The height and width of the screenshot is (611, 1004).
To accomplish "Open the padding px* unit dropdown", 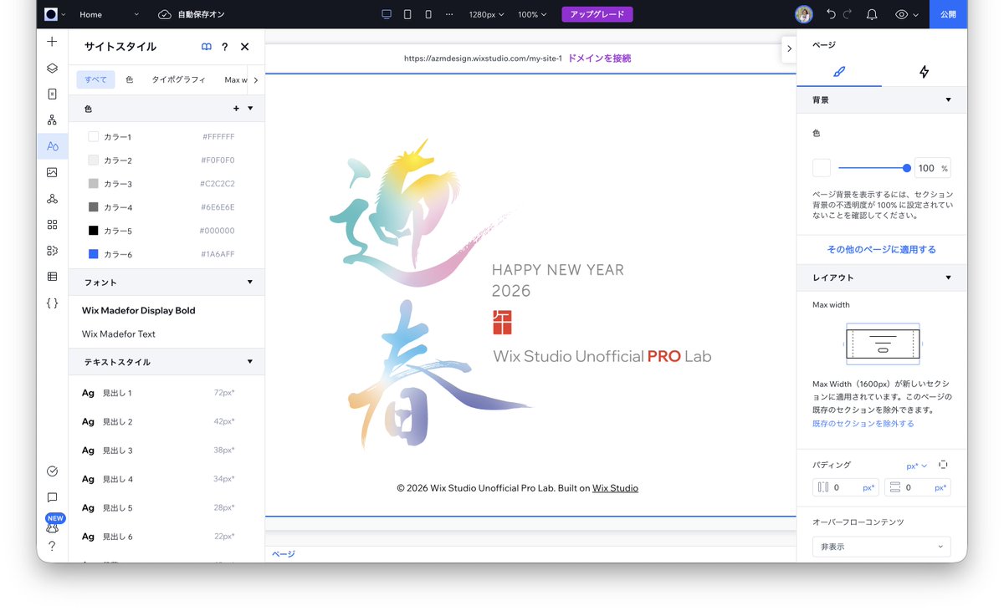I will (917, 466).
